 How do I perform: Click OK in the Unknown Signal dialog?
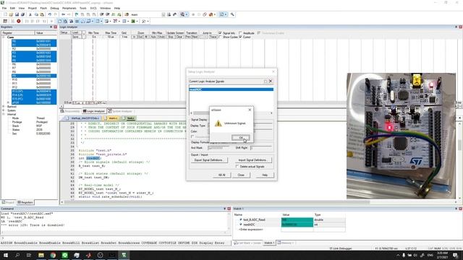click(241, 138)
